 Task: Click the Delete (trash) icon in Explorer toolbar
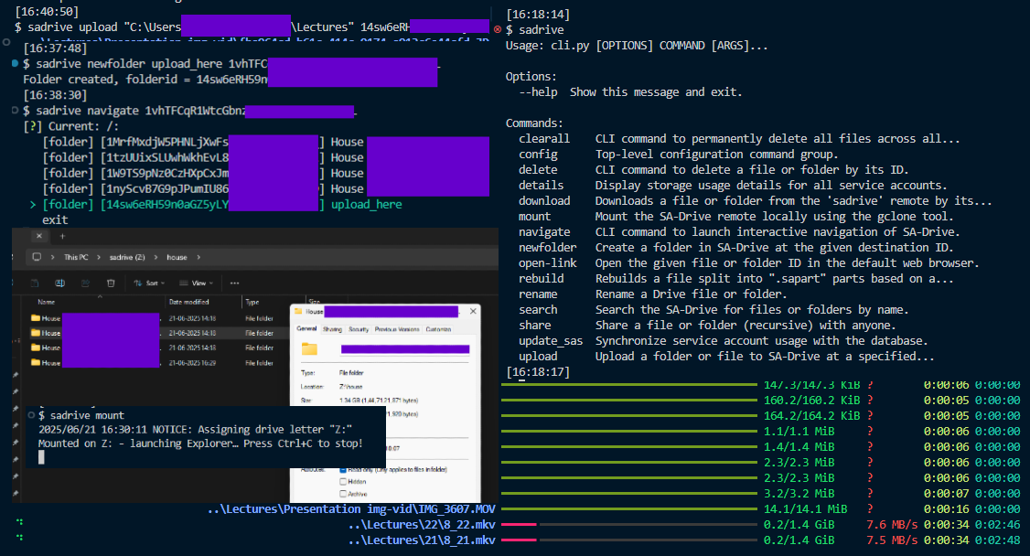[110, 283]
